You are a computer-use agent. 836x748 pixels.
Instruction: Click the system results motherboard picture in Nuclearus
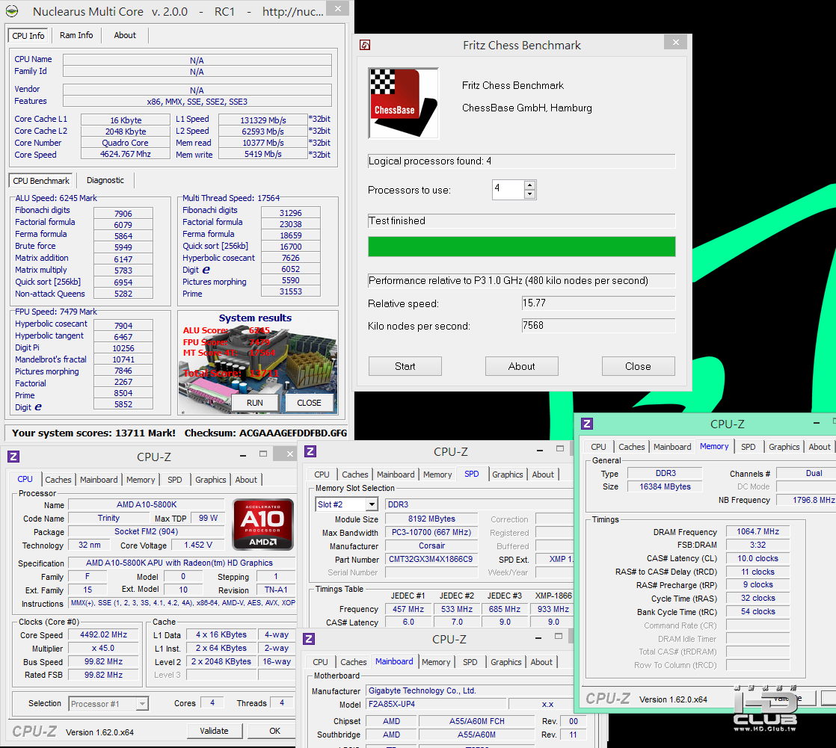coord(257,362)
